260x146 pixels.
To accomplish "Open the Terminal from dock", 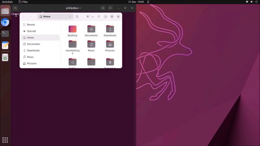I will pos(5,34).
